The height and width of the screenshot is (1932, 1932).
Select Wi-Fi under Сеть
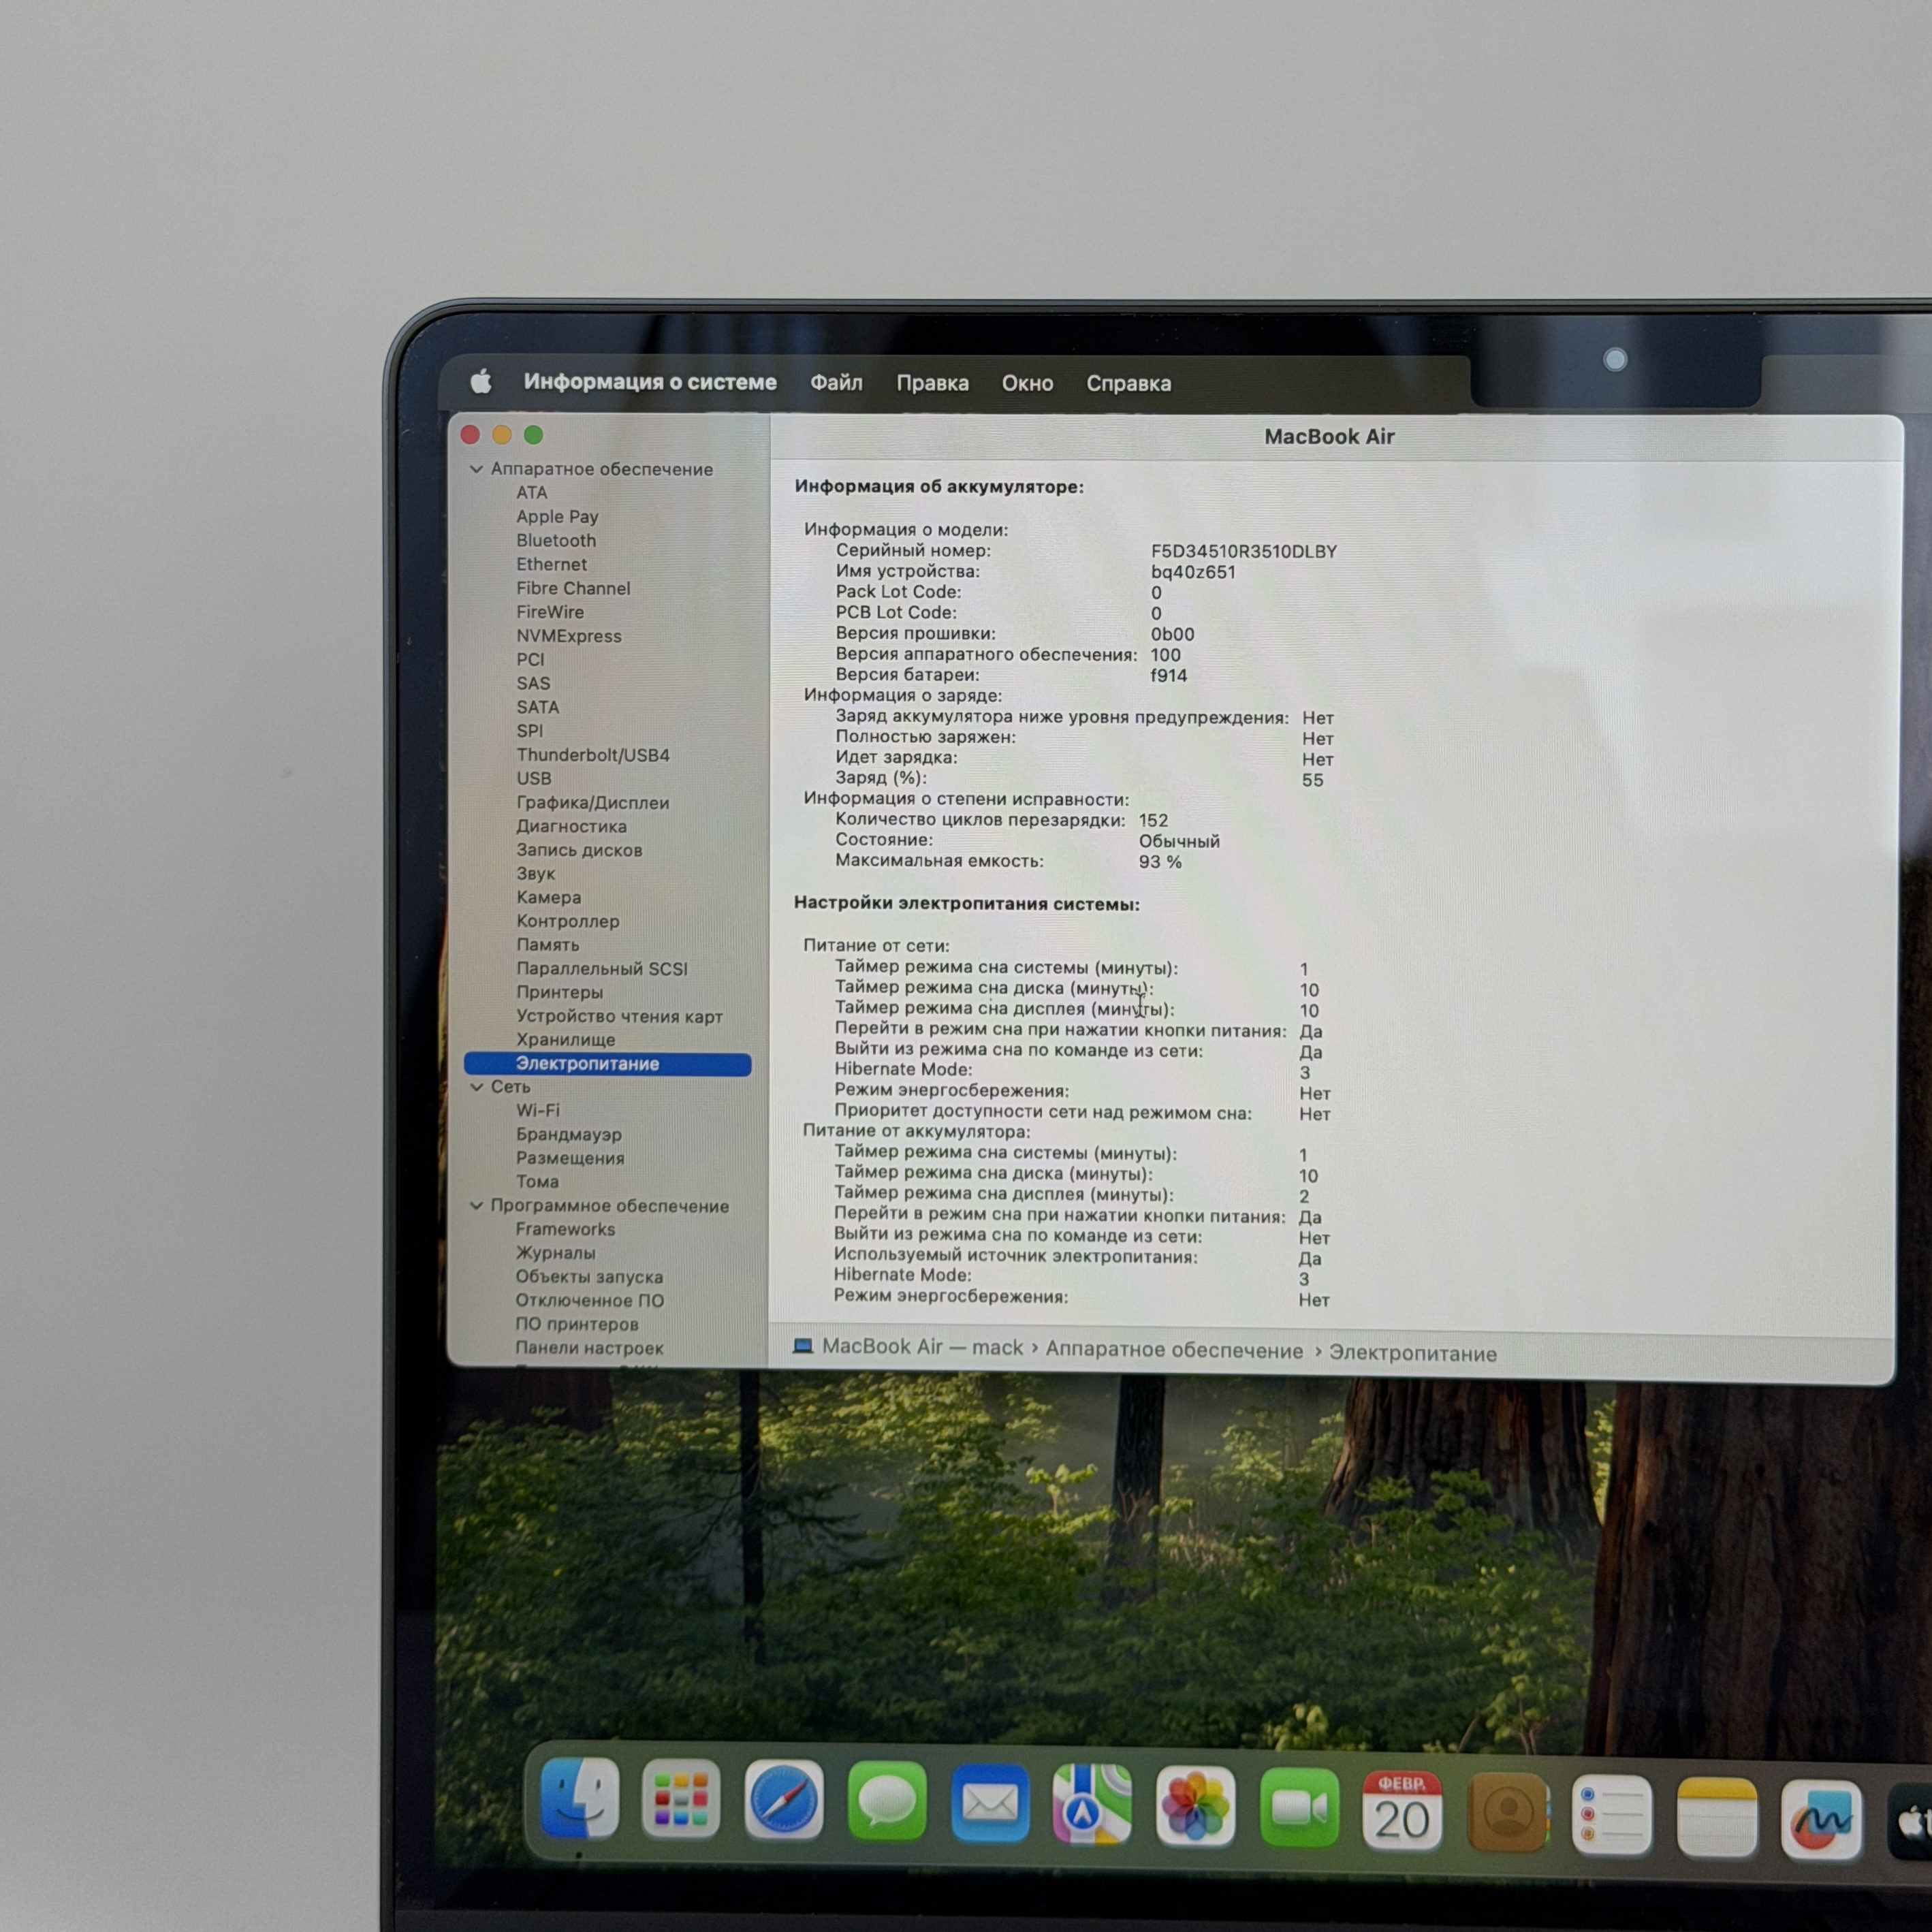coord(538,1110)
